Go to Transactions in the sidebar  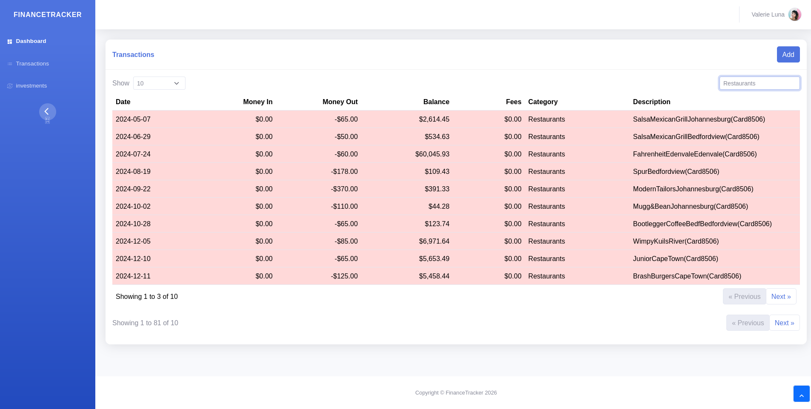click(32, 64)
